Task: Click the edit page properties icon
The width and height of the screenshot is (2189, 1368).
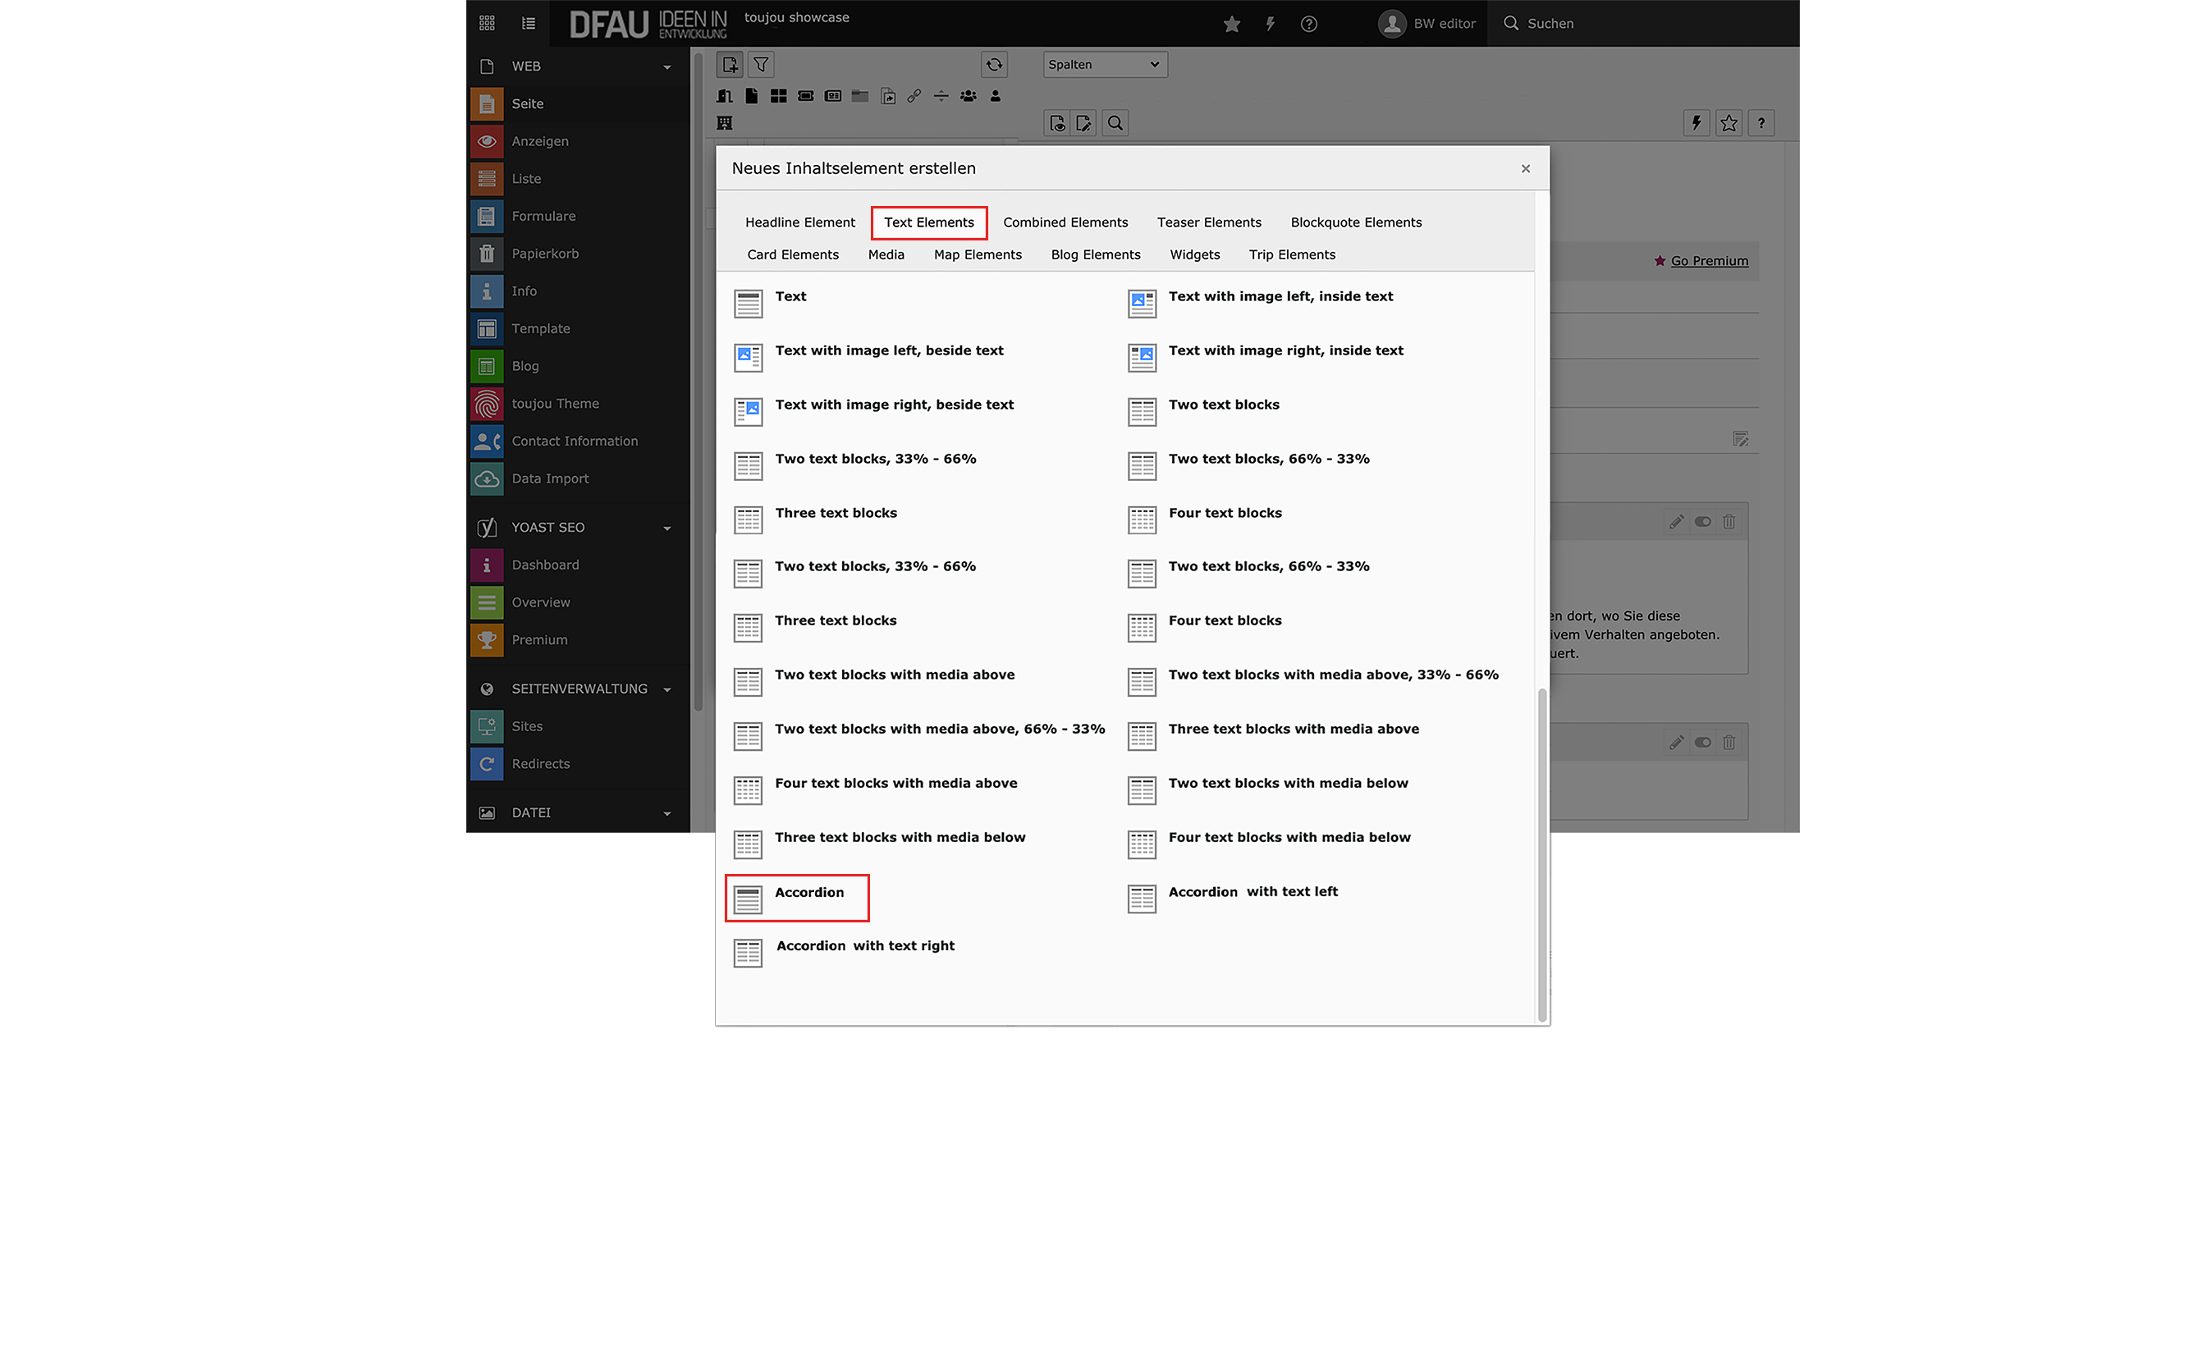Action: [1083, 123]
